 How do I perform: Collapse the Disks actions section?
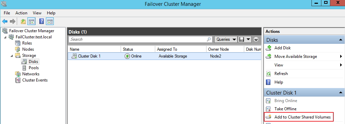pyautogui.click(x=341, y=40)
